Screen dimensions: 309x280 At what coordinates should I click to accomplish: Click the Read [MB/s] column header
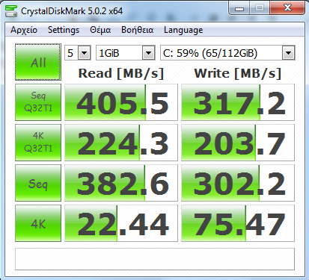point(121,73)
